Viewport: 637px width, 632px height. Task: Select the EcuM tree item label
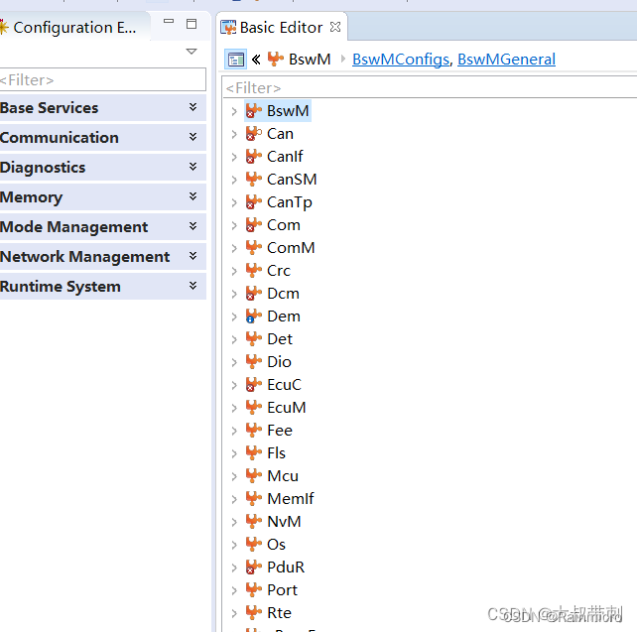point(287,408)
